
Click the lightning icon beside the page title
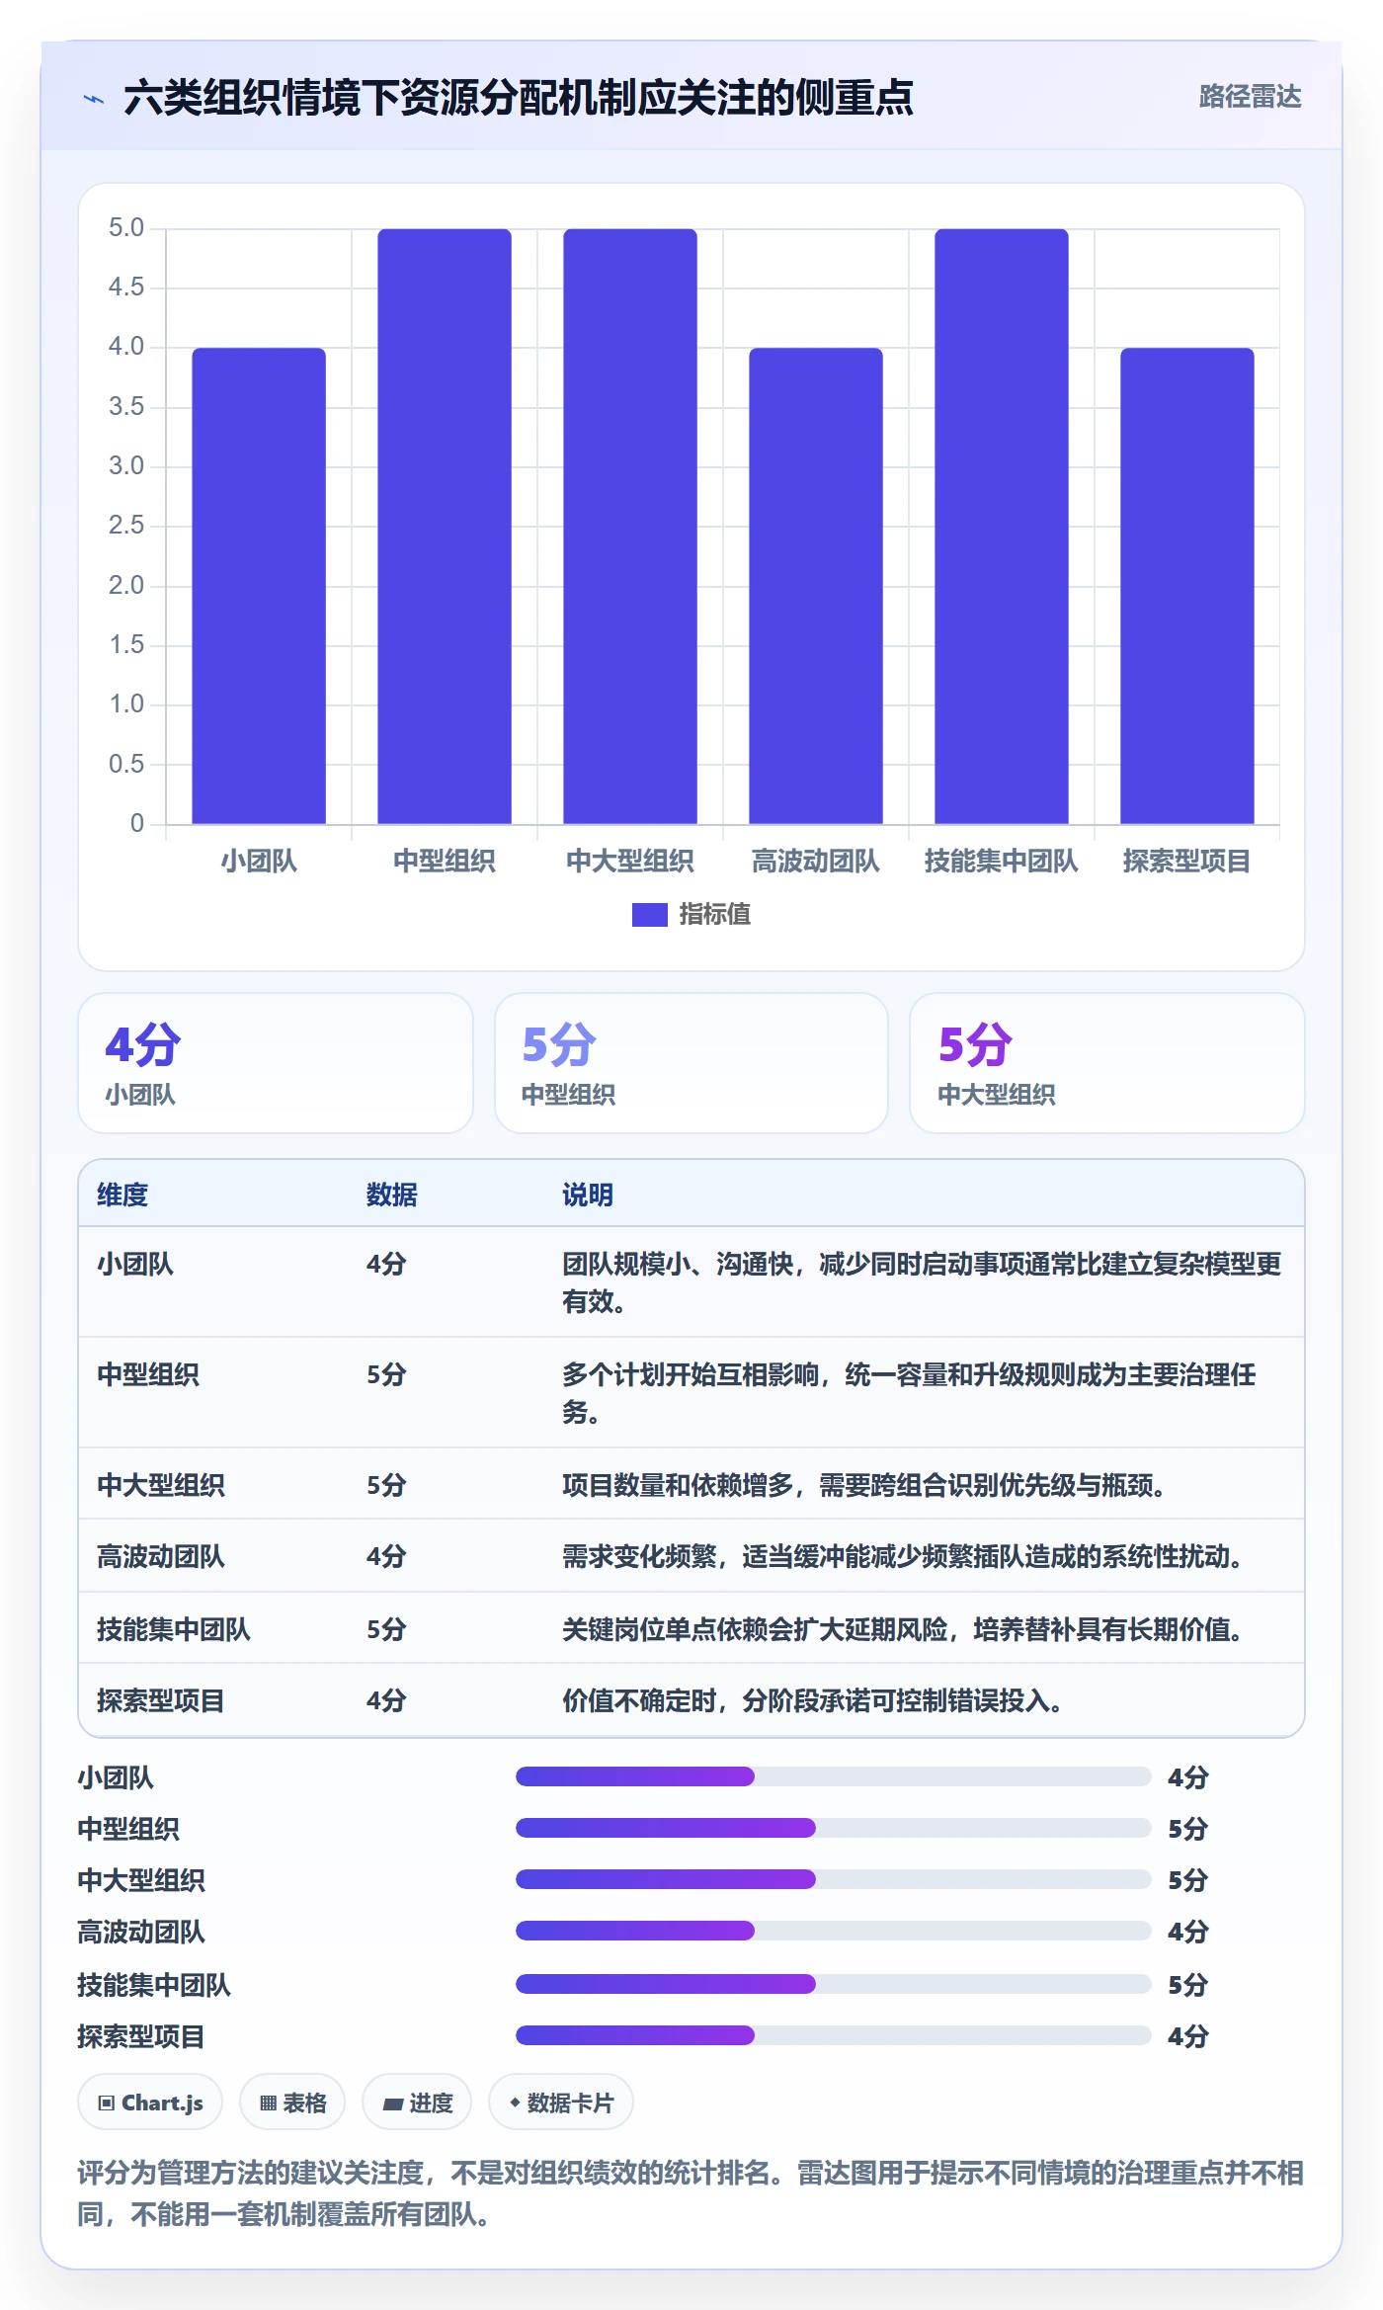click(94, 99)
